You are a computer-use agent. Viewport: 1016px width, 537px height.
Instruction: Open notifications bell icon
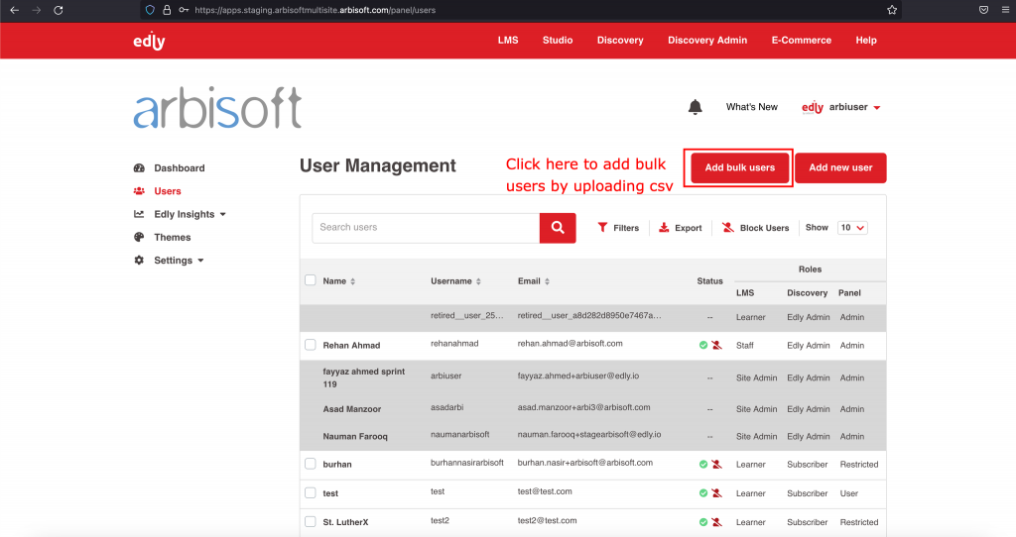(x=696, y=107)
